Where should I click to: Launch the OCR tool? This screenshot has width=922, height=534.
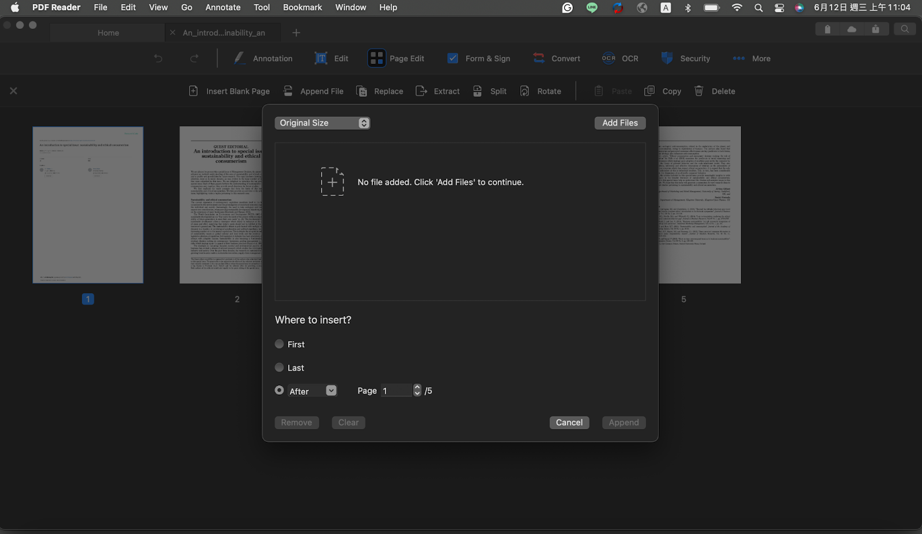(x=620, y=58)
